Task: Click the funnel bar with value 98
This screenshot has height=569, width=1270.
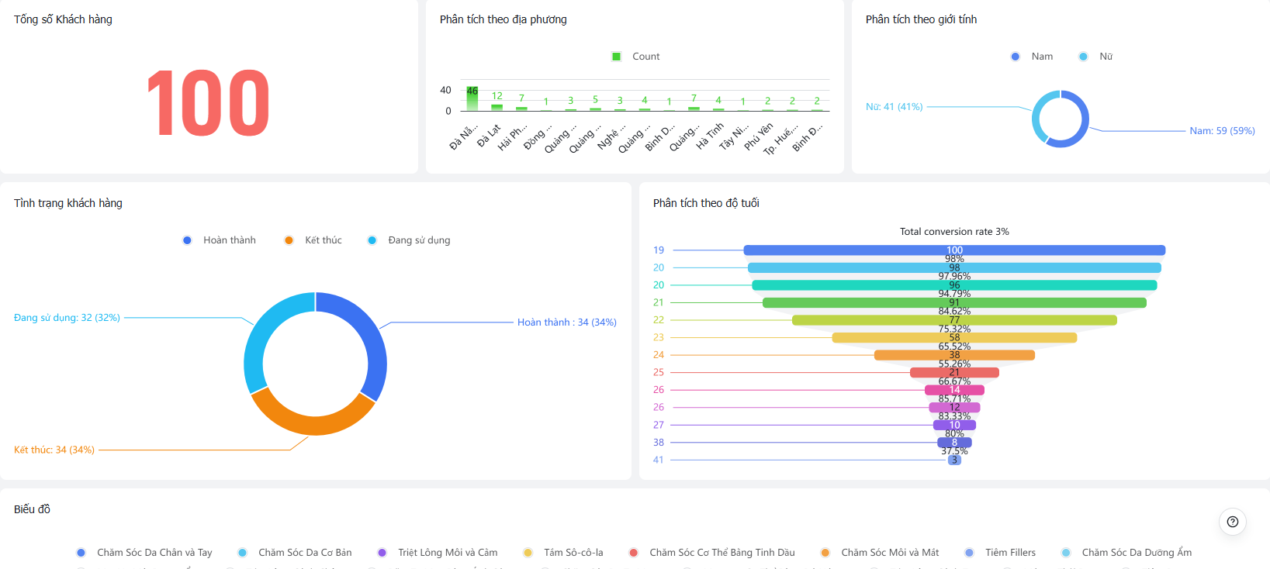Action: click(954, 267)
